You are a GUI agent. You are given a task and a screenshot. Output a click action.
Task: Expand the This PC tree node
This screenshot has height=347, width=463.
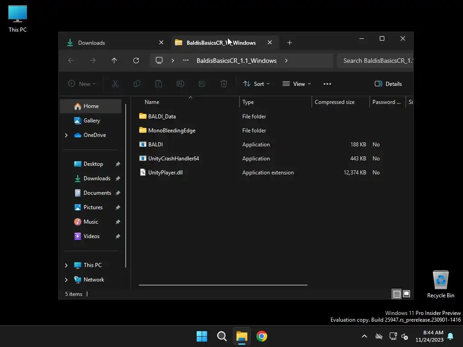coord(66,265)
